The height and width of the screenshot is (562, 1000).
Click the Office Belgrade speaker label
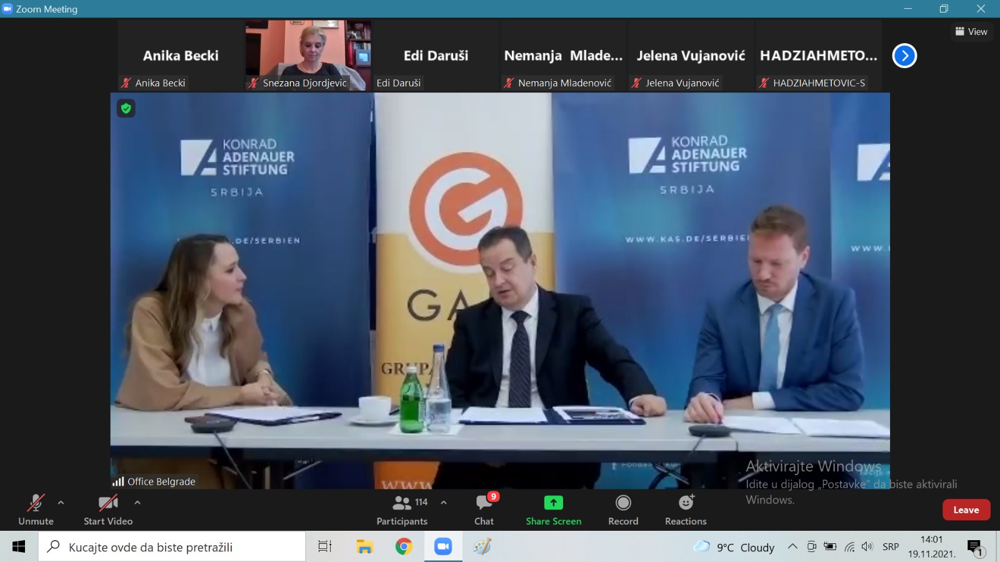154,481
